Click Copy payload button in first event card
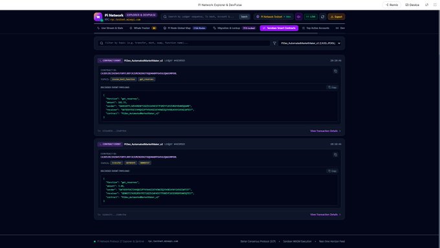440x248 pixels. 333,87
